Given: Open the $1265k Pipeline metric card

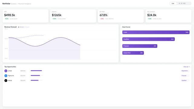Looking at the screenshot, I should (x=73, y=16).
